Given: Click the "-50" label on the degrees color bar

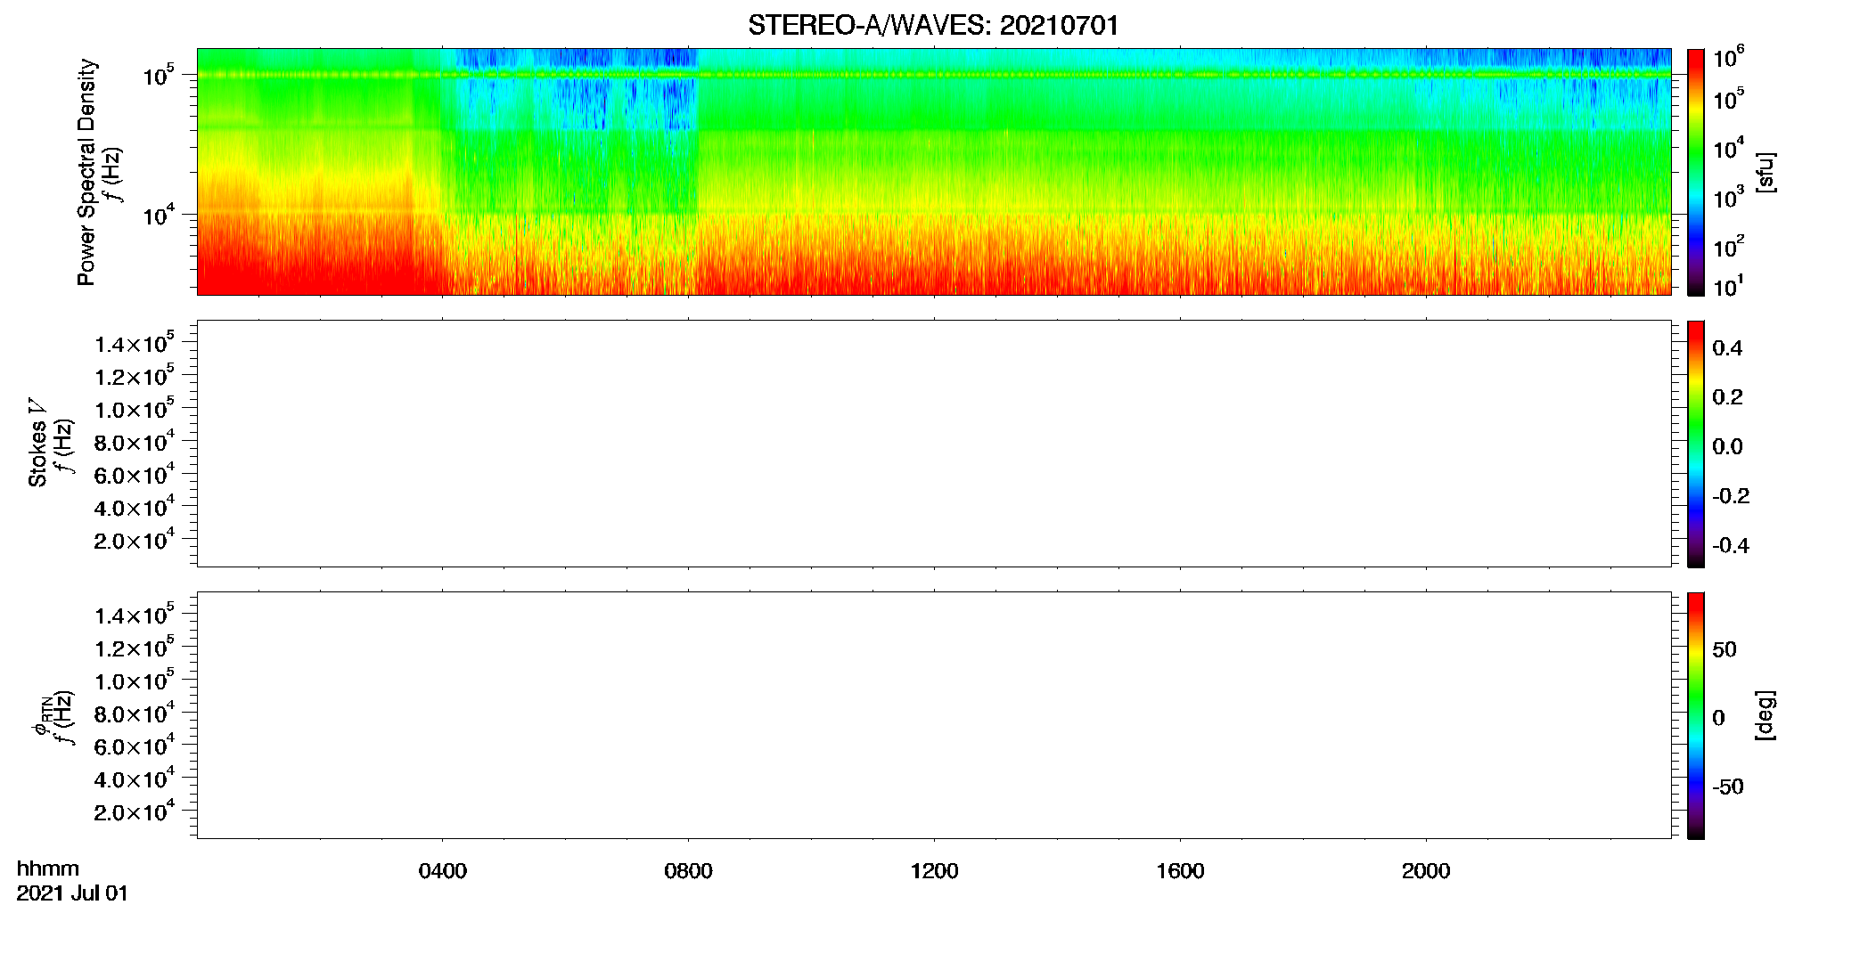Looking at the screenshot, I should click(x=1728, y=787).
